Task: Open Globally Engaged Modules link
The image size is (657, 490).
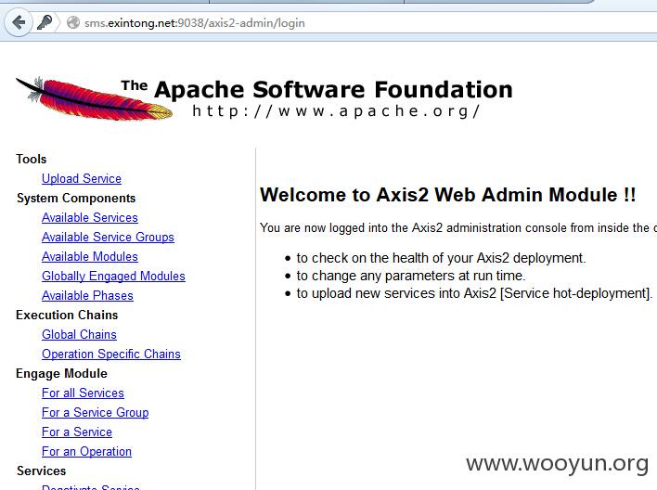Action: 113,277
